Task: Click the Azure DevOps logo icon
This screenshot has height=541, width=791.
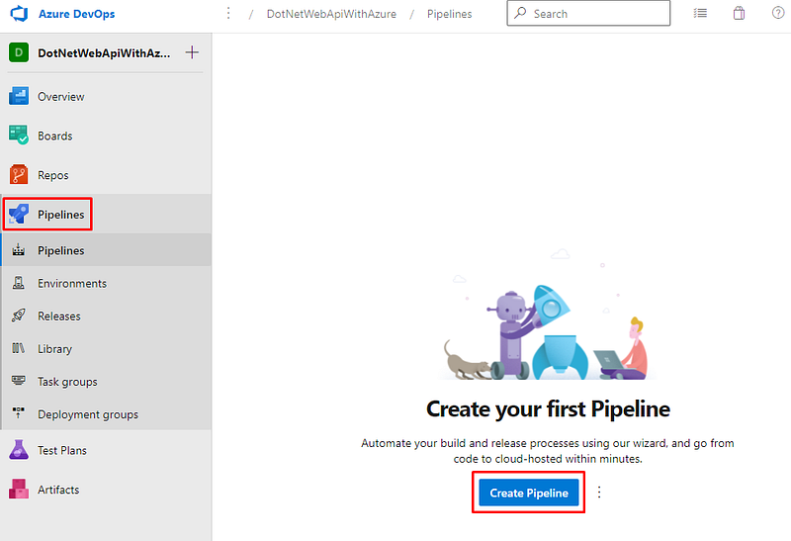Action: click(x=19, y=14)
